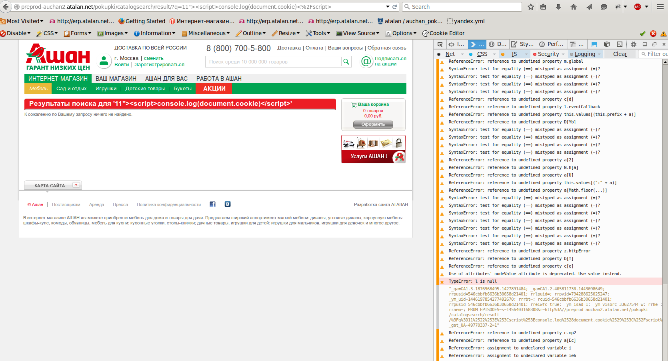This screenshot has width=668, height=361.
Task: Open the Cookie Editor toolbar item
Action: pos(444,33)
